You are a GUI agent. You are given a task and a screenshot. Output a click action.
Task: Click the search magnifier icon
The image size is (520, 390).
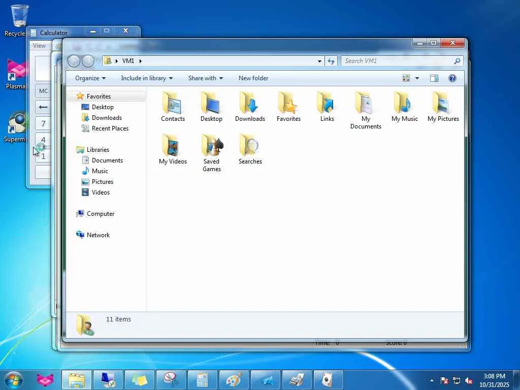coord(457,61)
